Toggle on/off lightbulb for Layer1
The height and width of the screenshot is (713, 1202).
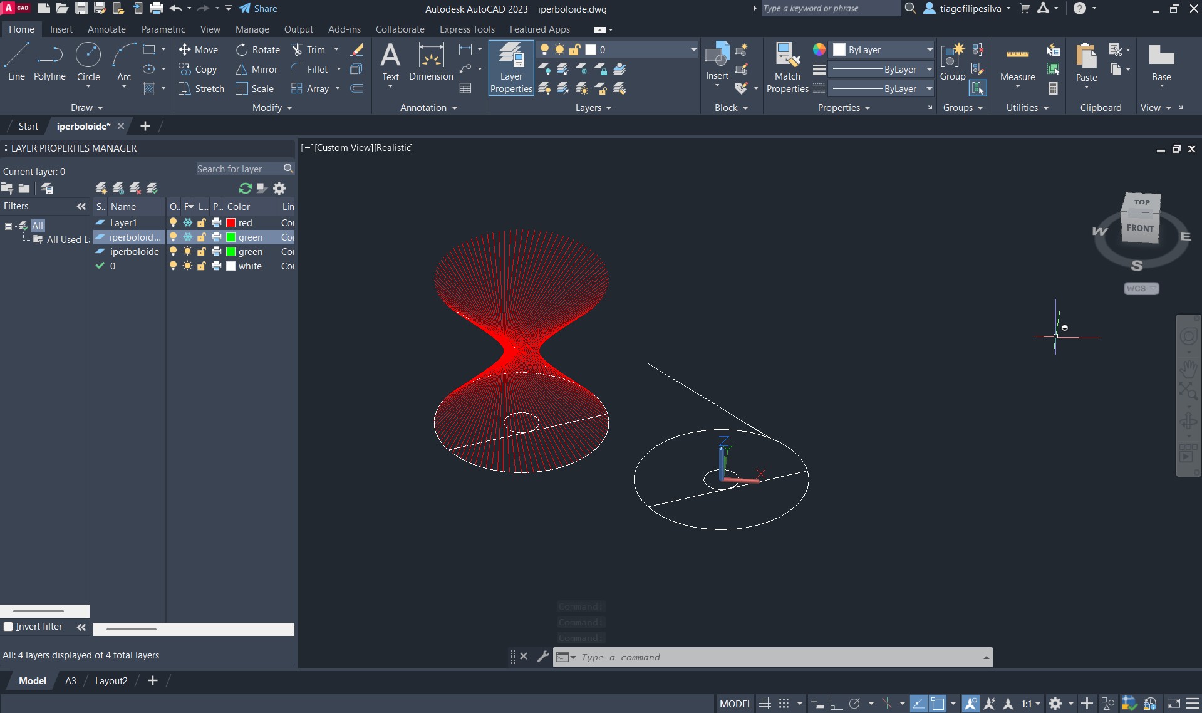(x=174, y=223)
